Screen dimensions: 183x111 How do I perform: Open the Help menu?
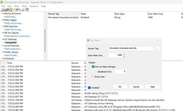point(43,6)
